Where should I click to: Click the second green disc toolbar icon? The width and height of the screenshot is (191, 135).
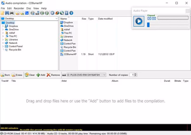pos(47,13)
